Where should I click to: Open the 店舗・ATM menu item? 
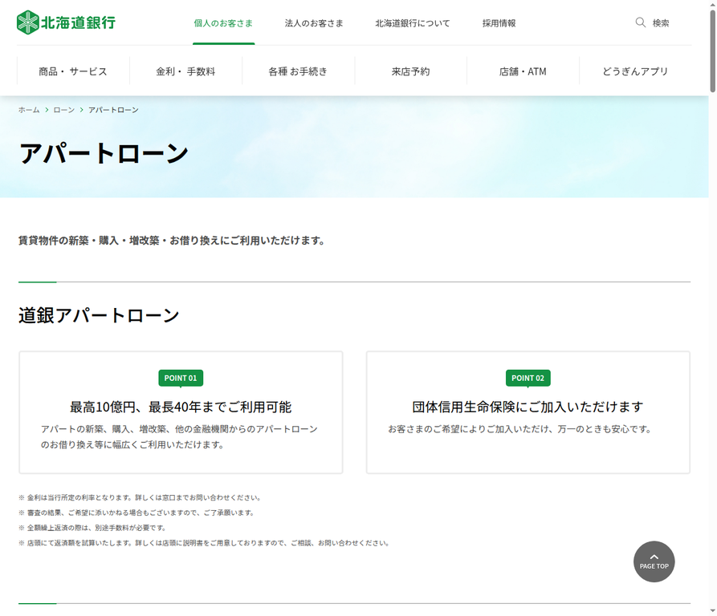click(523, 71)
